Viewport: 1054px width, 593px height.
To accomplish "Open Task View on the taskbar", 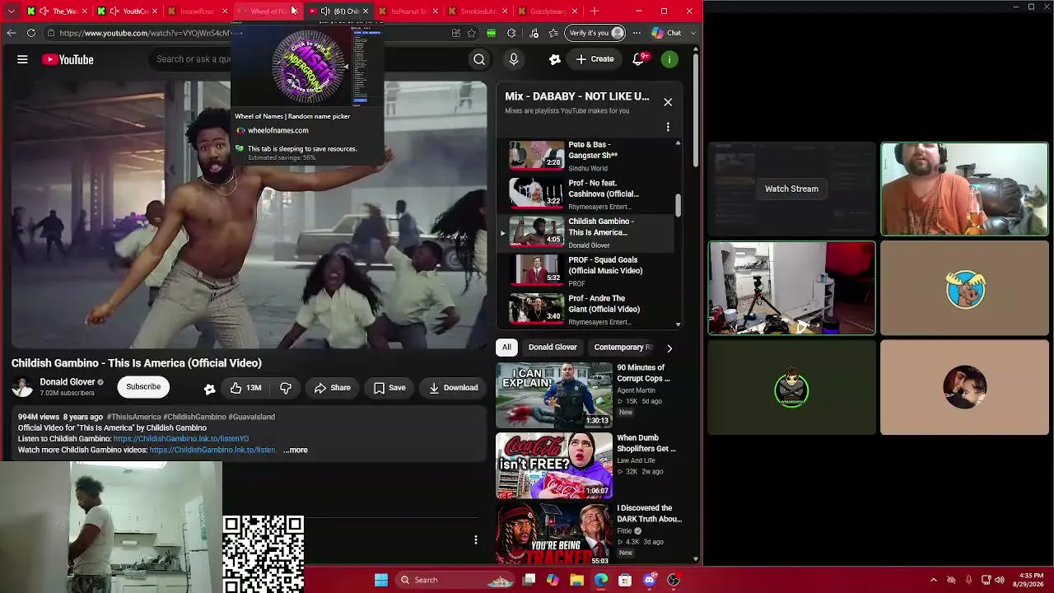I will (529, 580).
